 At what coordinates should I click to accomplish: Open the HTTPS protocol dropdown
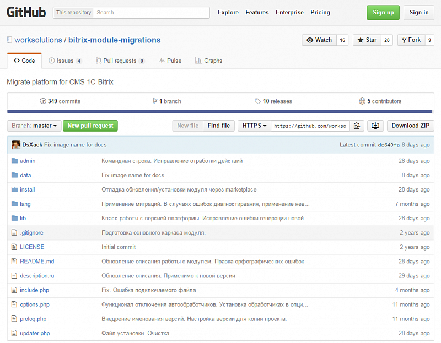pos(254,126)
